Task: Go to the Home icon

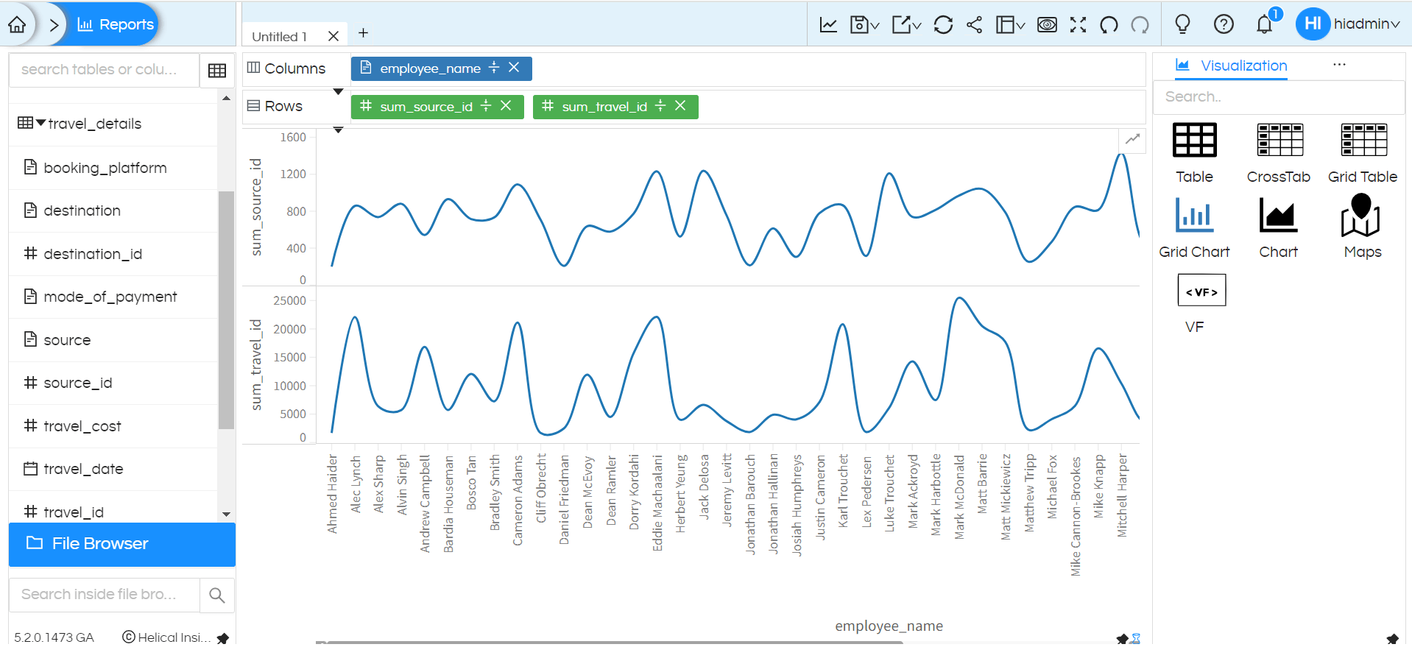Action: click(17, 24)
